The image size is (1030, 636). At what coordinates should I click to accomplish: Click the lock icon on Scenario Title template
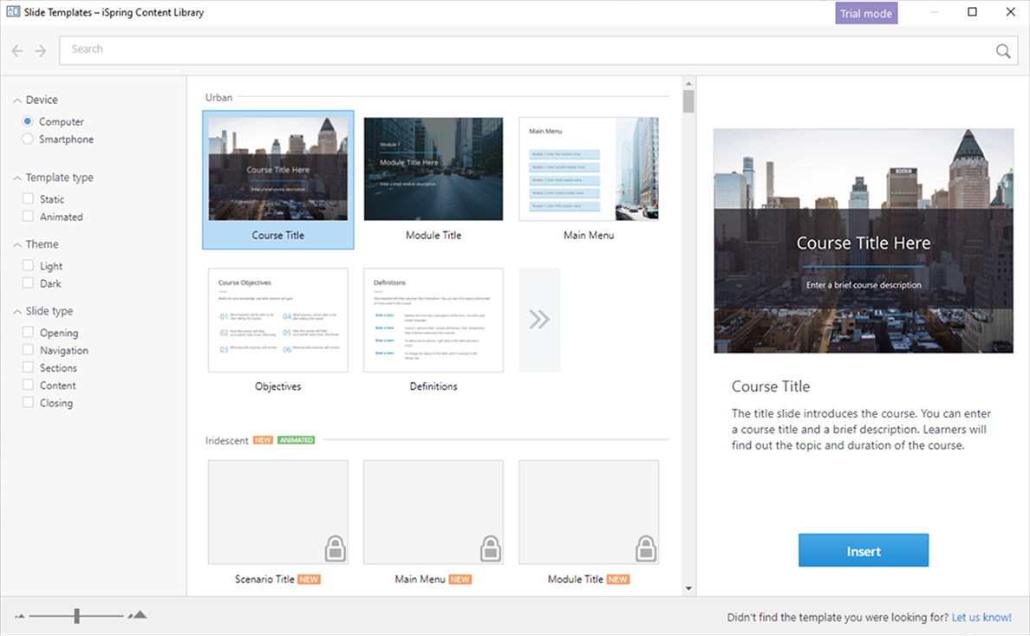[x=335, y=548]
